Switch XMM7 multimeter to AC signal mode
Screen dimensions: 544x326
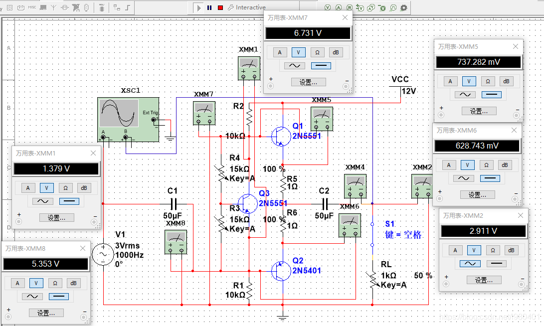(x=295, y=65)
